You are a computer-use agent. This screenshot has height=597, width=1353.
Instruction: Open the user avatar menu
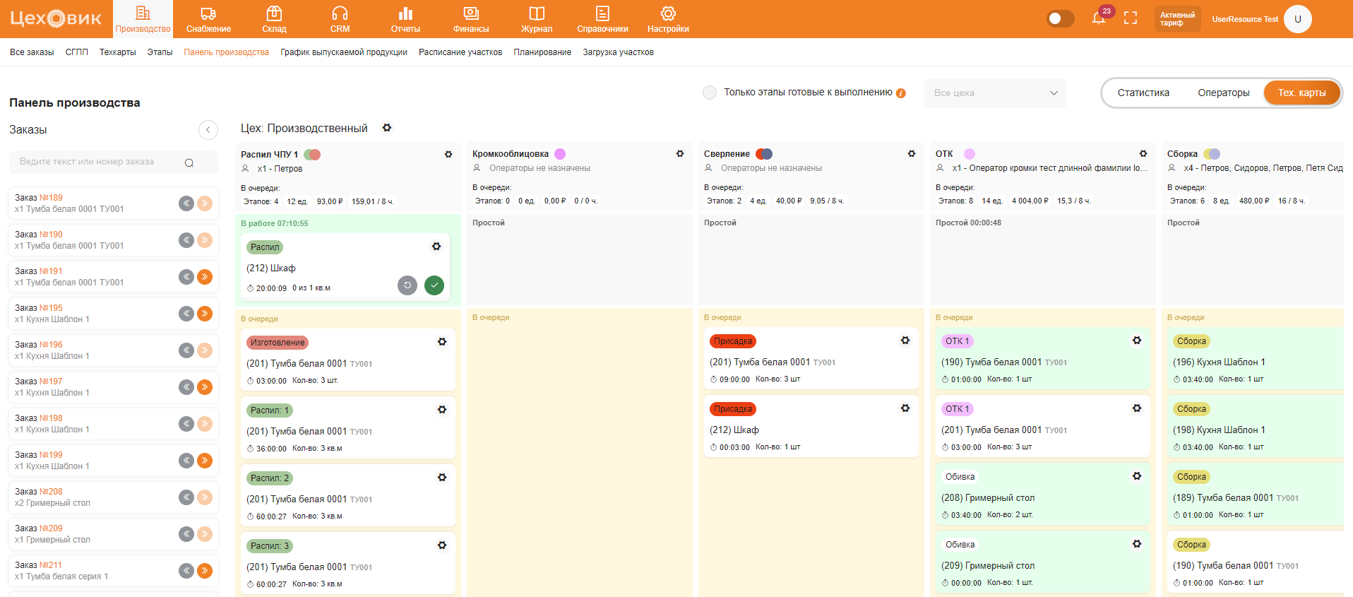pyautogui.click(x=1297, y=19)
